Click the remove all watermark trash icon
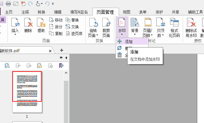This screenshot has width=204, height=123. click(x=120, y=55)
